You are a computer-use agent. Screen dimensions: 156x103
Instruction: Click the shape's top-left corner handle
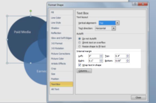7,16
